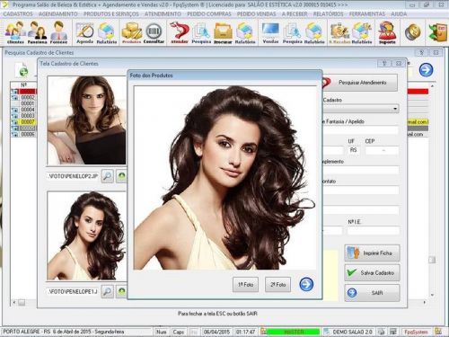Open the A RECEBER menu
Screen dimensions: 449x337
click(x=295, y=13)
